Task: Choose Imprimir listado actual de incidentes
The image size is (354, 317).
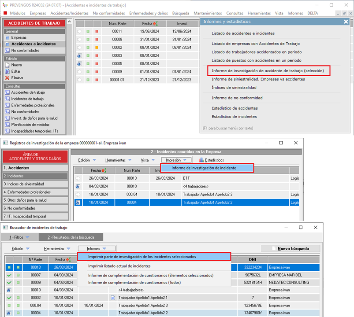Action: point(119,266)
